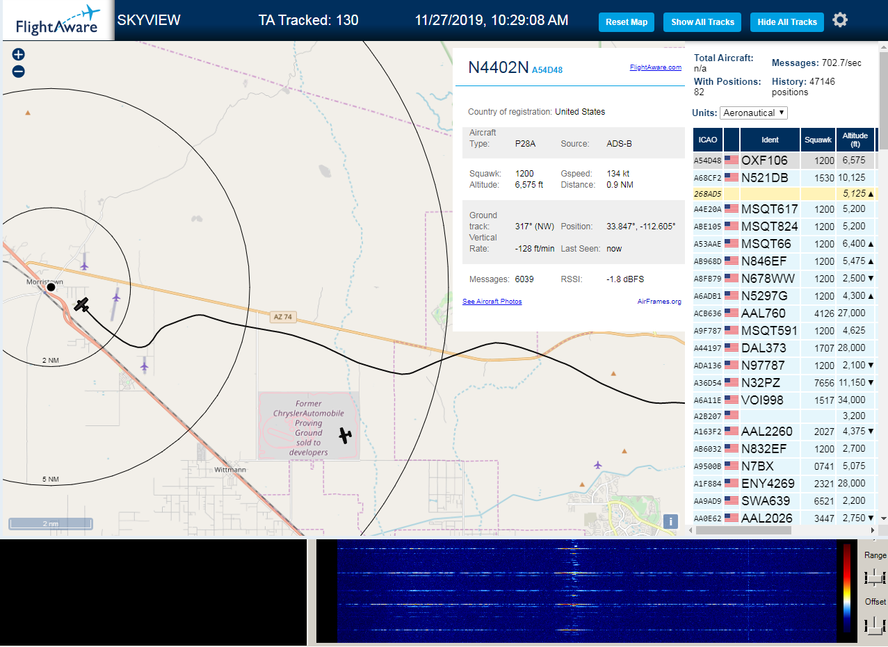This screenshot has height=647, width=888.
Task: Open the Units dropdown set to Aeronautical
Action: coord(754,113)
